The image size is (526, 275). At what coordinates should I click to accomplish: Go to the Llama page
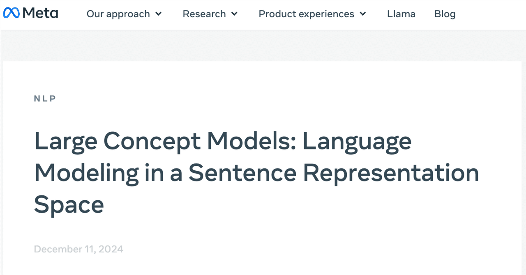coord(401,14)
